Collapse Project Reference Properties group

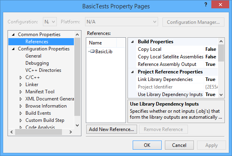pos(132,72)
